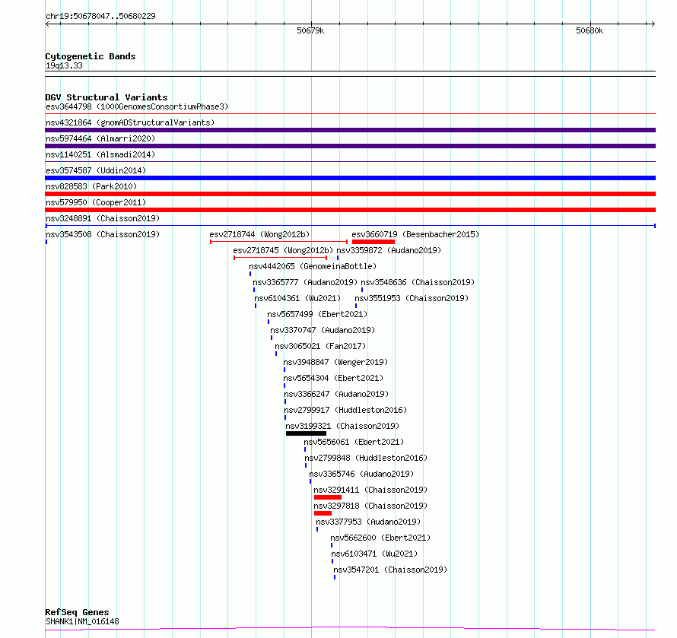The width and height of the screenshot is (677, 638).
Task: Select the blue esv3574587 Uddin2014 bar
Action: pyautogui.click(x=350, y=178)
